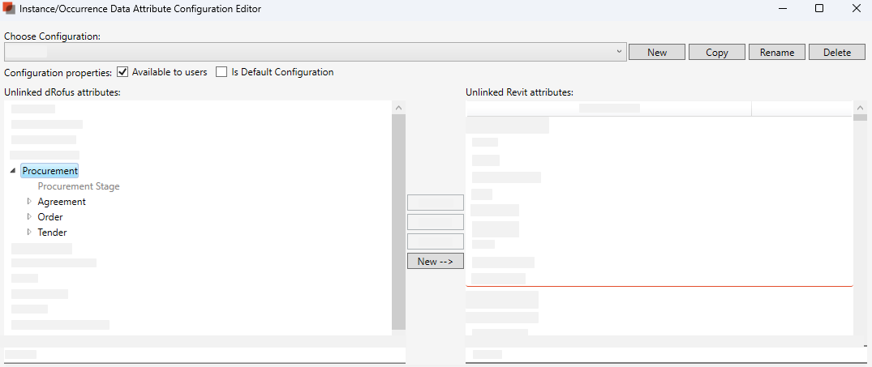Click the dRofus attributes list scrollbar

(x=398, y=219)
